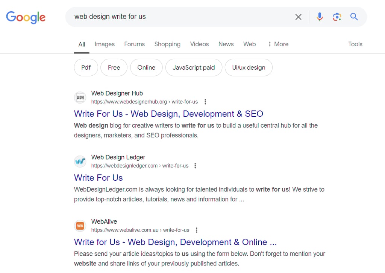Screen dimensions: 385x273
Task: Click the snippet starting 'Web design blog for creative'
Action: pyautogui.click(x=196, y=130)
